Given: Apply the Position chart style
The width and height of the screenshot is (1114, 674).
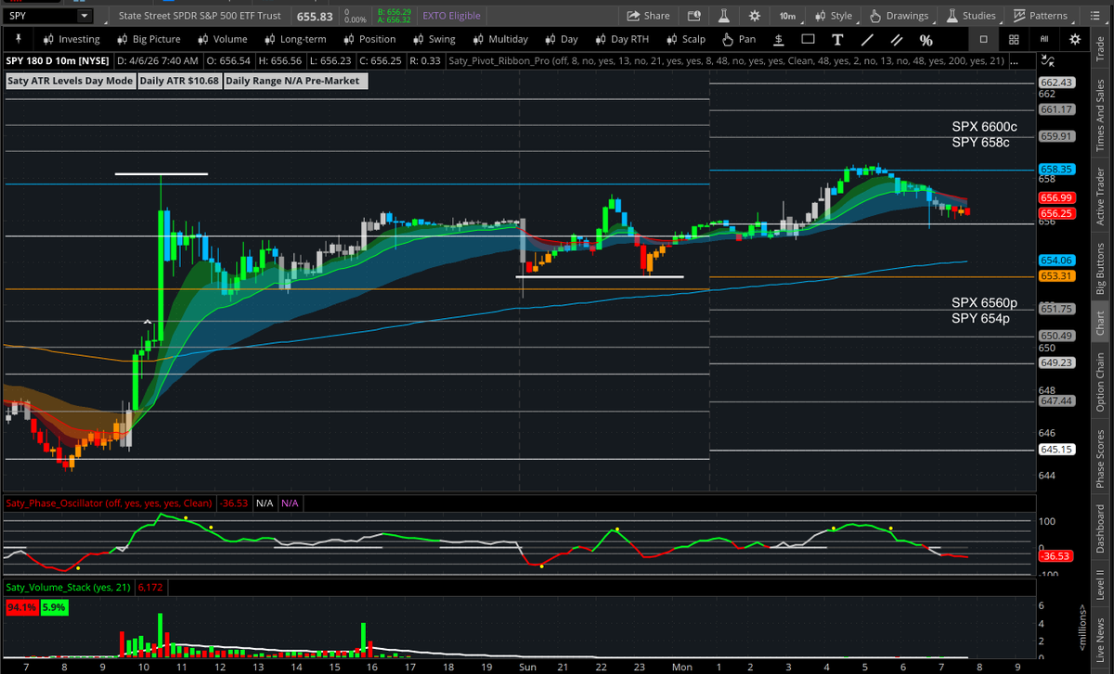Looking at the screenshot, I should [369, 39].
